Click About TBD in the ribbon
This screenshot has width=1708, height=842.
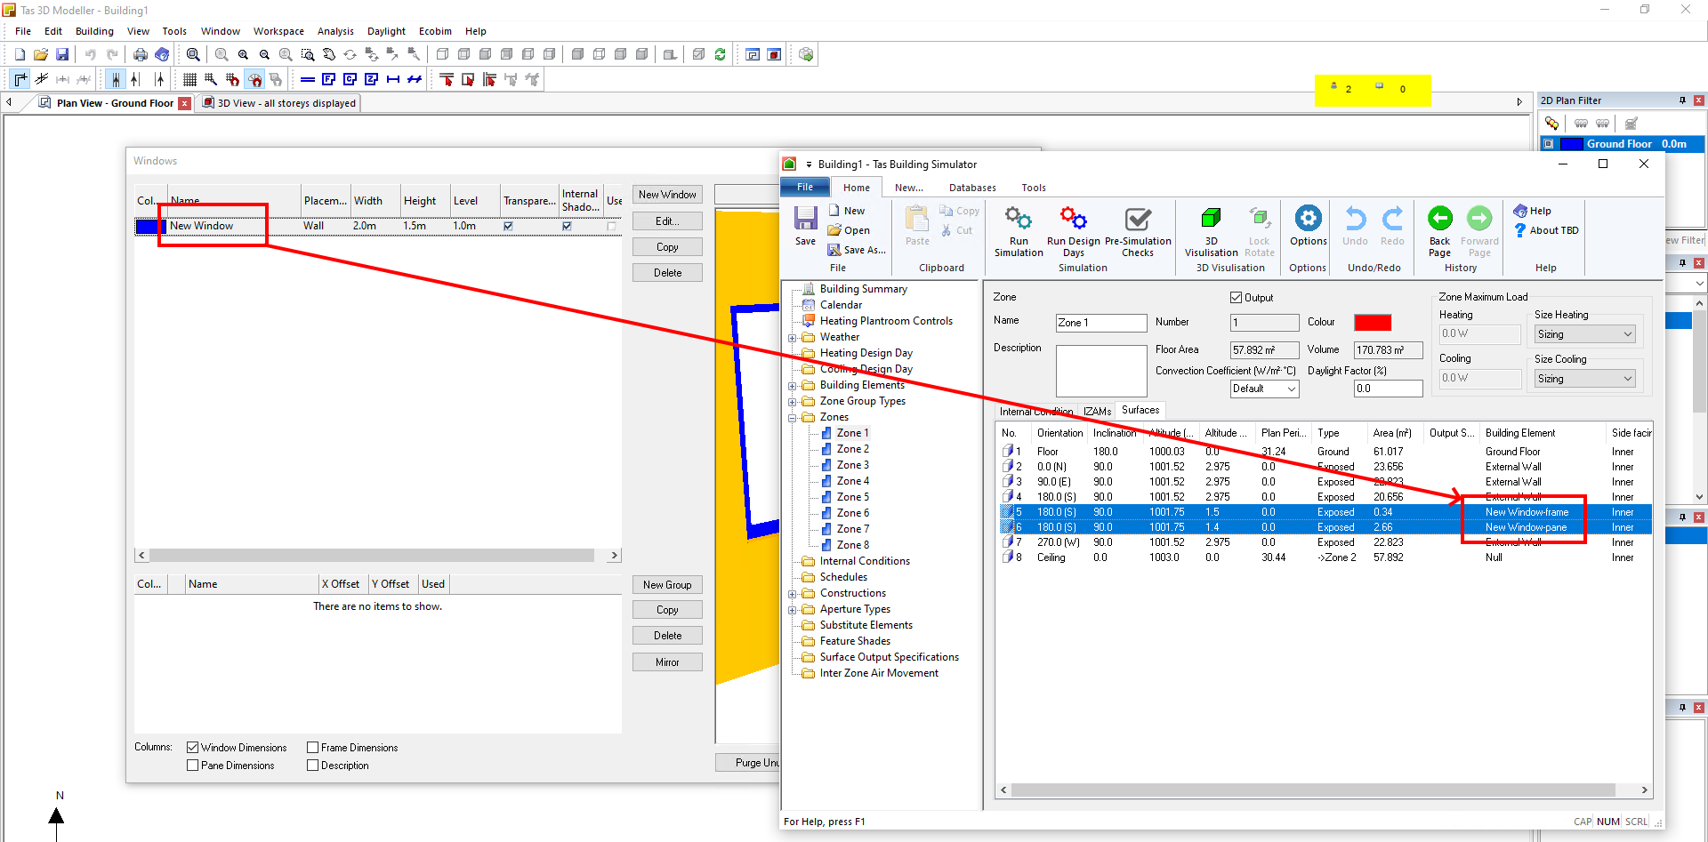(1547, 230)
